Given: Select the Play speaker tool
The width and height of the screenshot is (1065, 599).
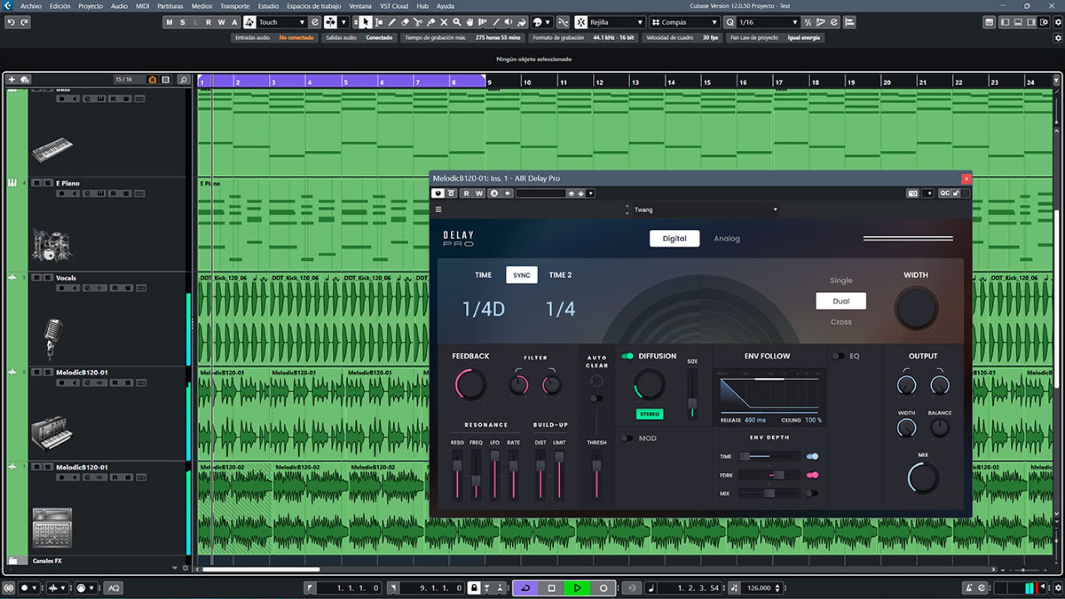Looking at the screenshot, I should coord(509,22).
